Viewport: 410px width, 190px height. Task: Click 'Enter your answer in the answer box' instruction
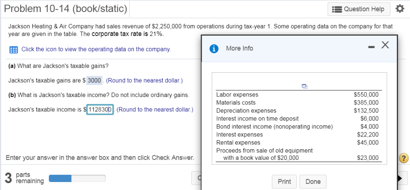click(x=100, y=158)
